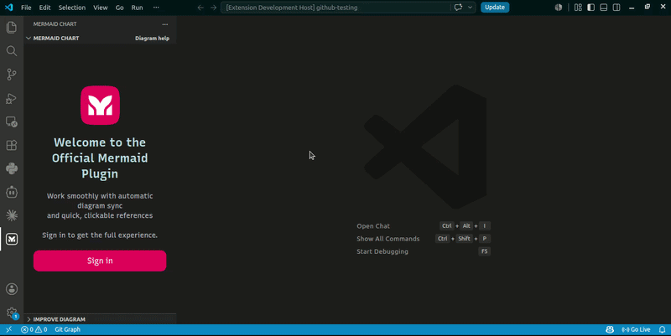Open the chat dropdown arrow in title bar

click(470, 8)
